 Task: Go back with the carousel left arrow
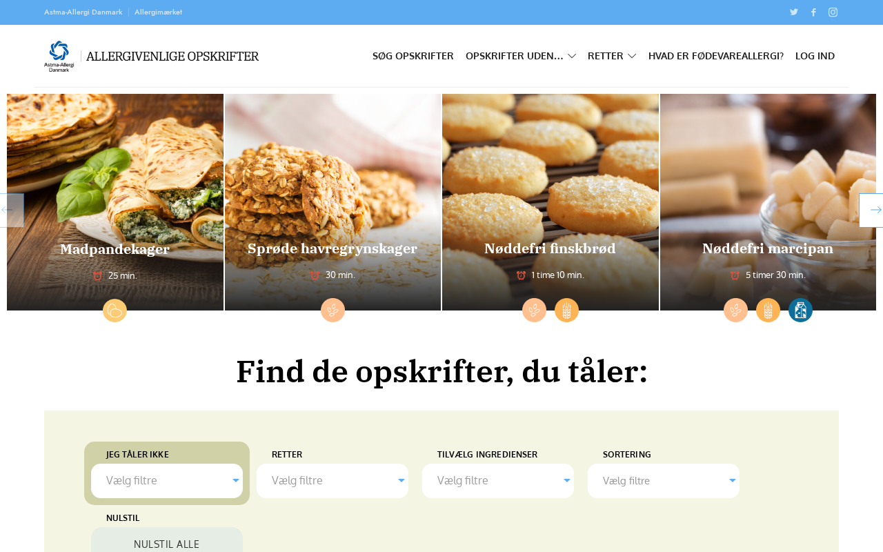11,210
